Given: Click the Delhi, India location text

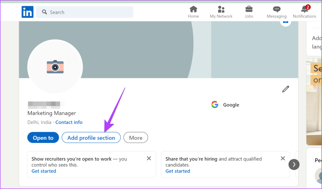Looking at the screenshot, I should tap(39, 122).
